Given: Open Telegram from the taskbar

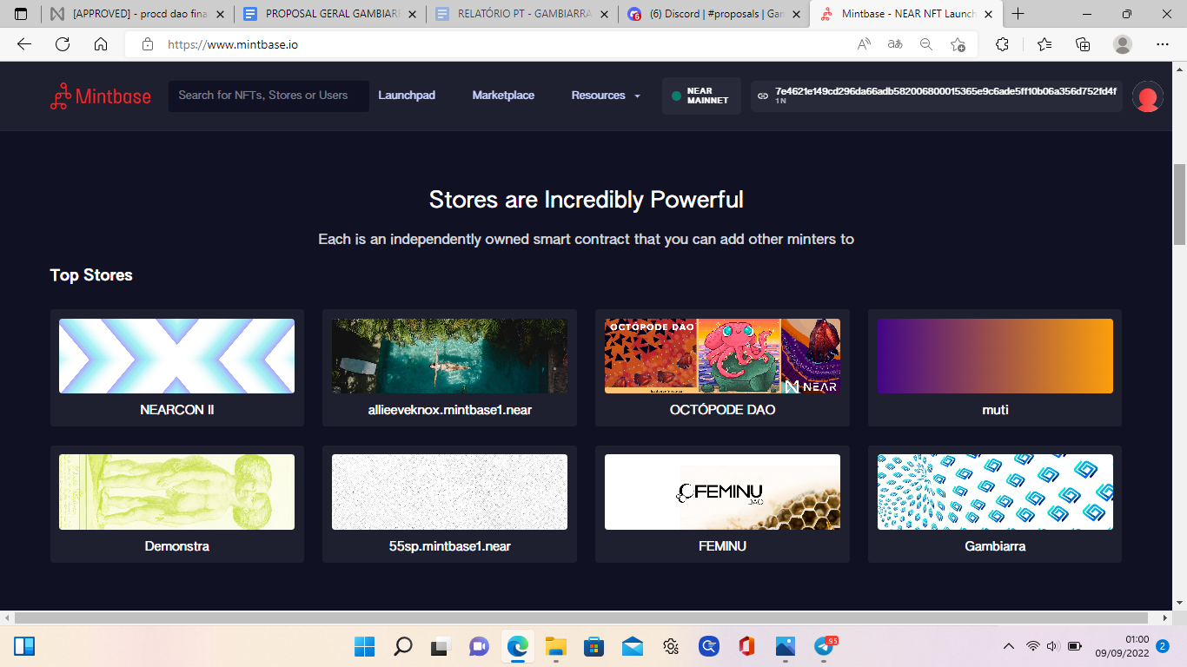Looking at the screenshot, I should (x=824, y=646).
